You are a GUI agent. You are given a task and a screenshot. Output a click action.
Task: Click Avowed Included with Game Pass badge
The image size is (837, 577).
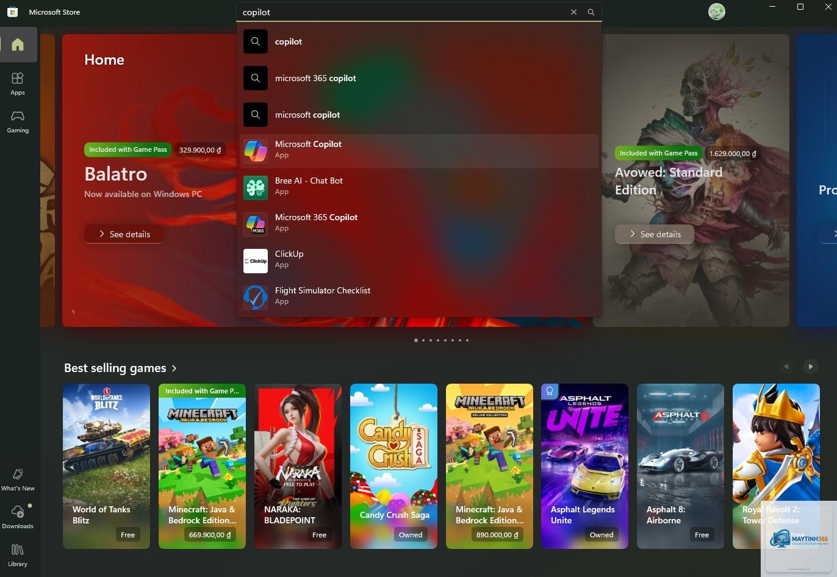(x=659, y=153)
